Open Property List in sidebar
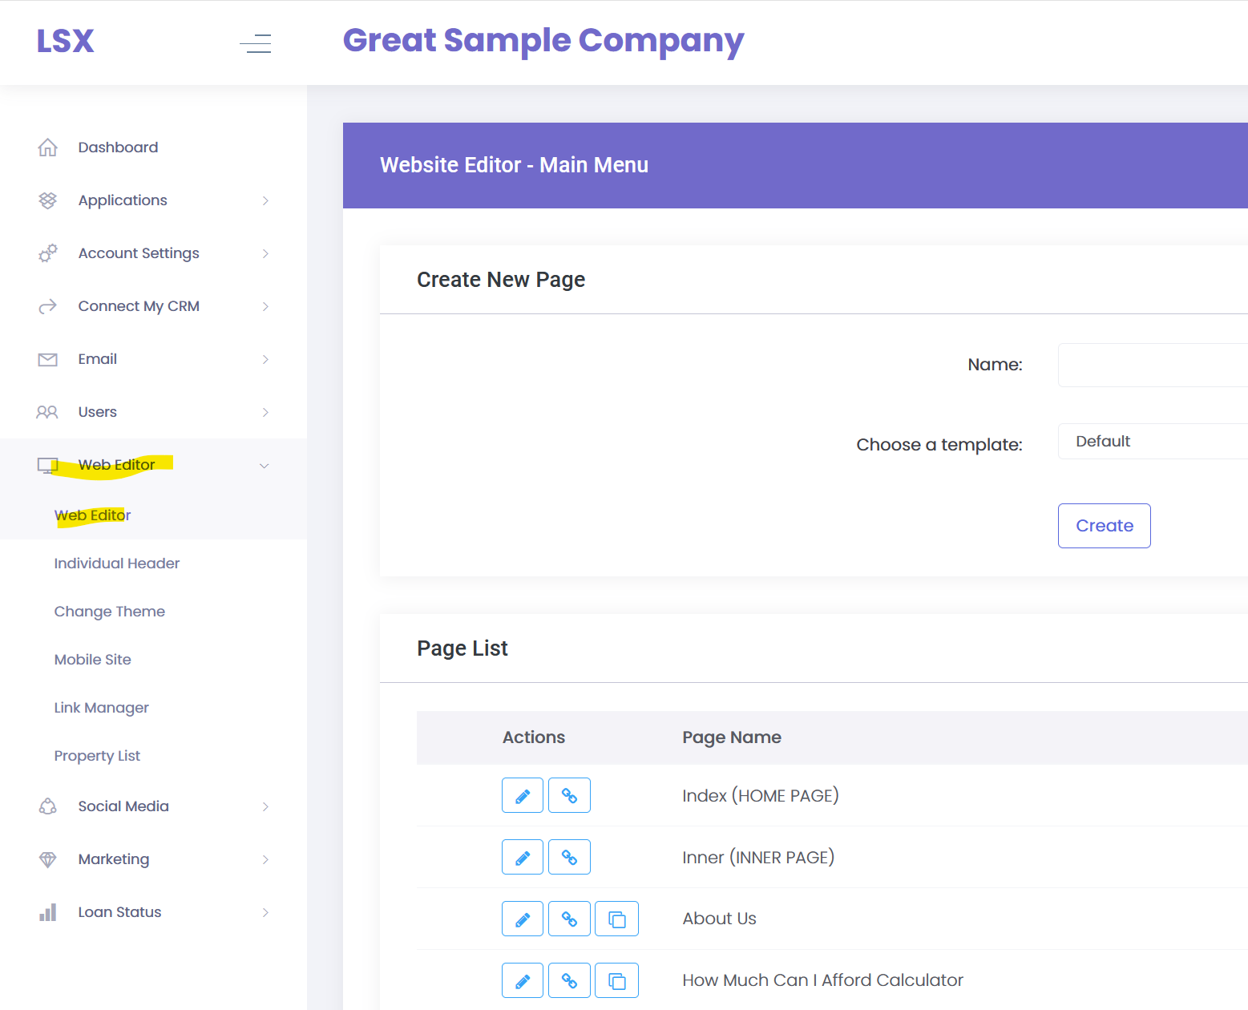Image resolution: width=1248 pixels, height=1010 pixels. coord(97,756)
